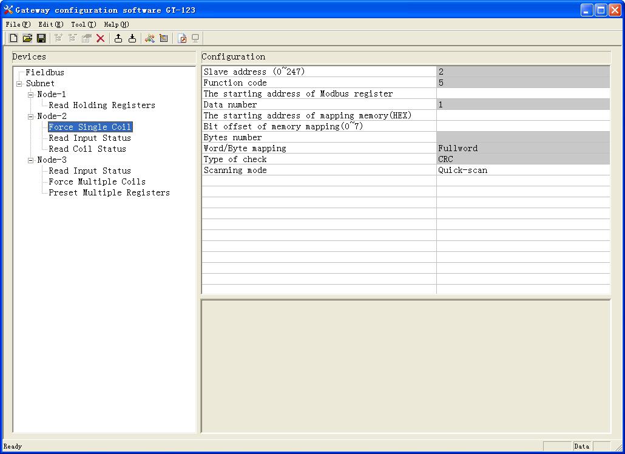The image size is (625, 454).
Task: Click the export document icon in the toolbar
Action: [x=182, y=38]
